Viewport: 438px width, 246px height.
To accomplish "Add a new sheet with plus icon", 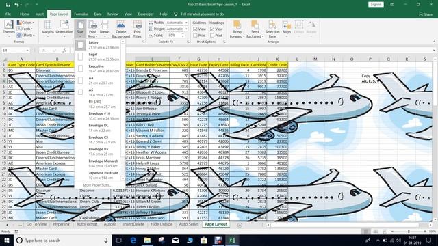I will click(x=240, y=225).
